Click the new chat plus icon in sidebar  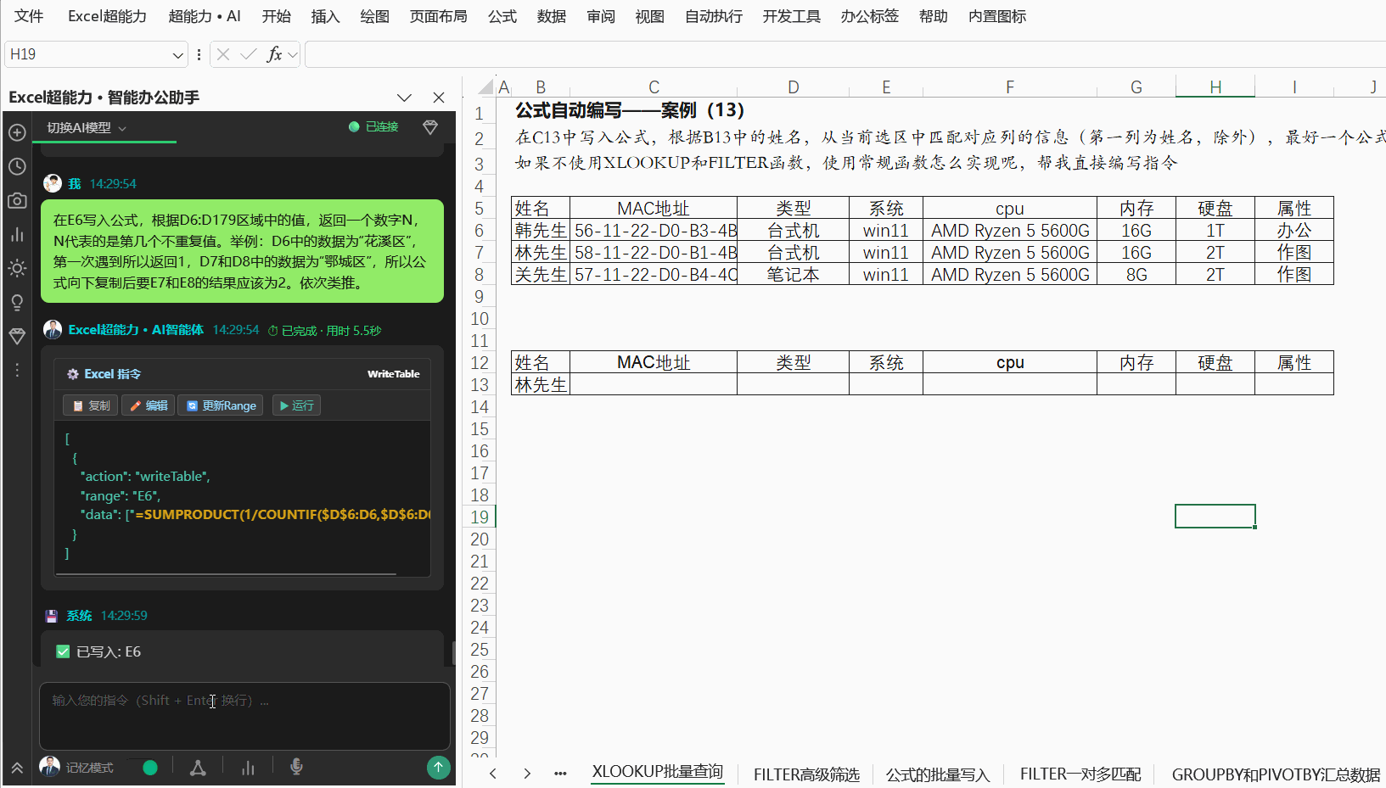[x=17, y=132]
